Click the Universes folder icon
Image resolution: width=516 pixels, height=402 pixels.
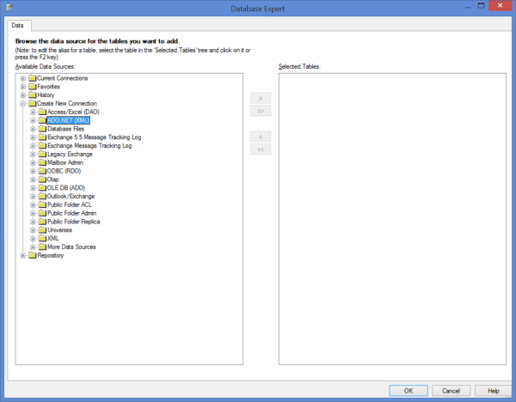coord(42,230)
